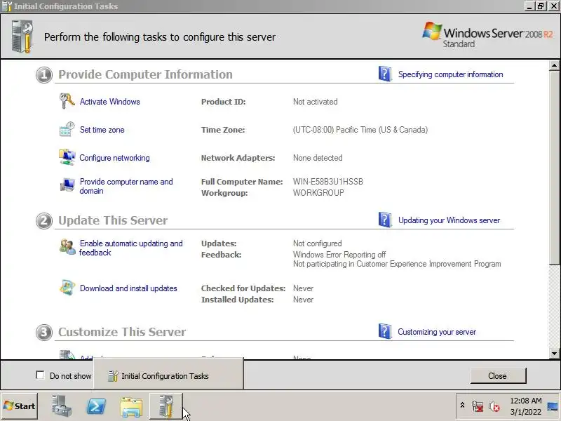Click the Download and install updates icon
The width and height of the screenshot is (561, 421).
[67, 288]
